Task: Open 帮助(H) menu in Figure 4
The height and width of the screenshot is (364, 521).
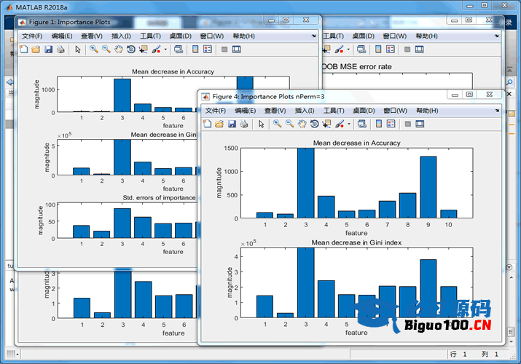Action: click(427, 111)
